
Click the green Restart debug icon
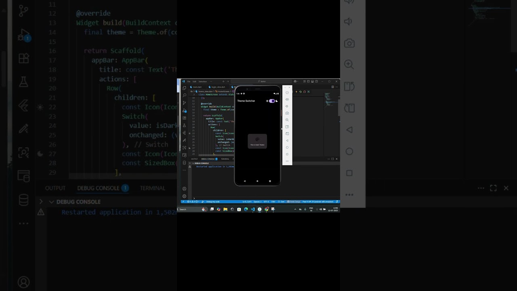(301, 92)
